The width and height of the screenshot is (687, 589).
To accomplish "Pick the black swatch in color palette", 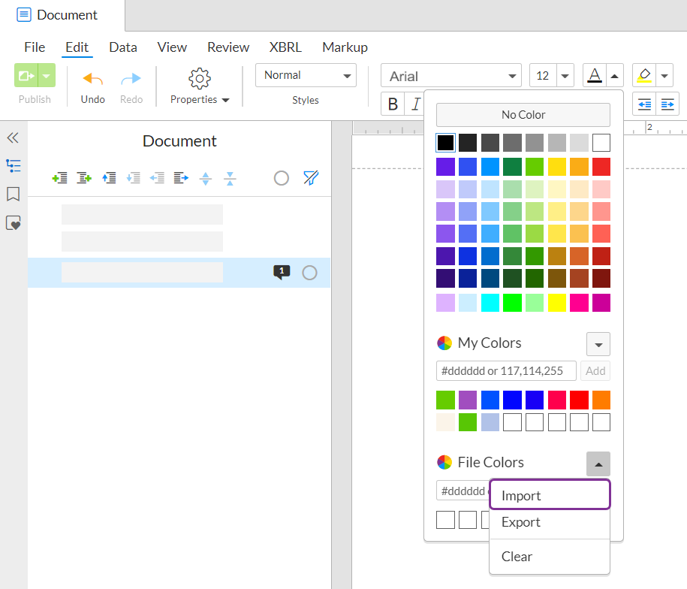I will click(445, 143).
